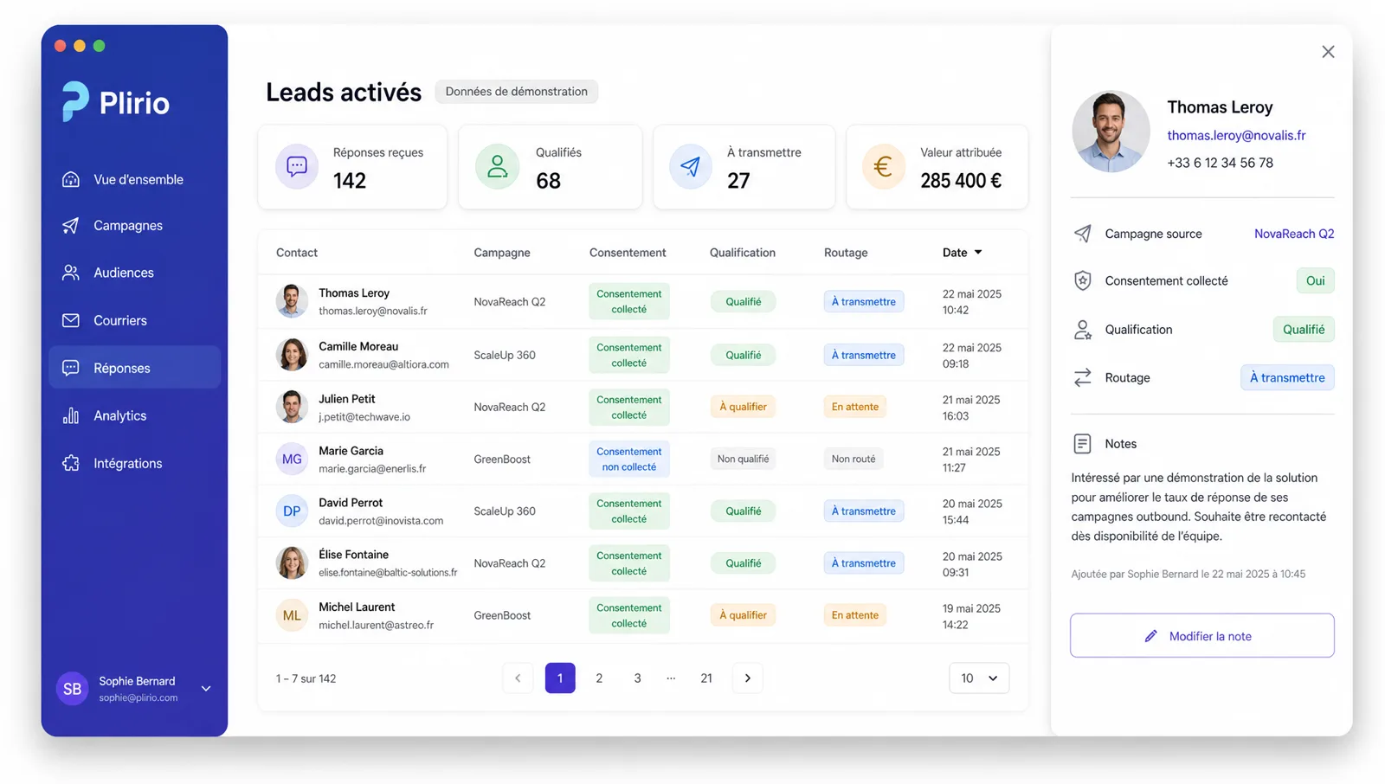Click the 1 – 7 sur 142 count text
The width and height of the screenshot is (1385, 784).
click(x=306, y=678)
